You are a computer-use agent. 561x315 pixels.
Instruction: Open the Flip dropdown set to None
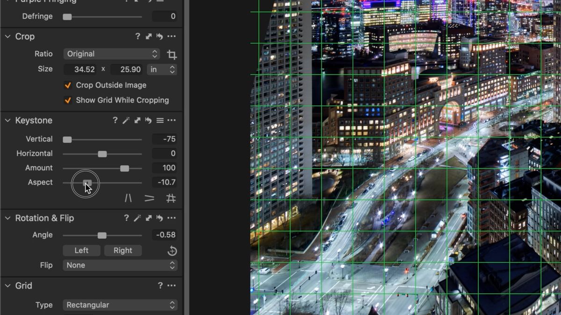120,265
